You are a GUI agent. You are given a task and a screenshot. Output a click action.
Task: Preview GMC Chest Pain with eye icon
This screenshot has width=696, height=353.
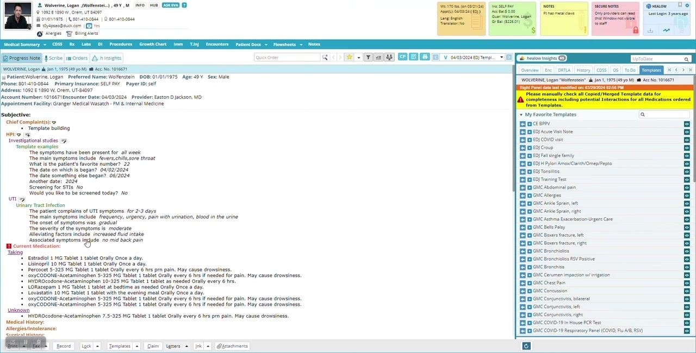coord(687,283)
